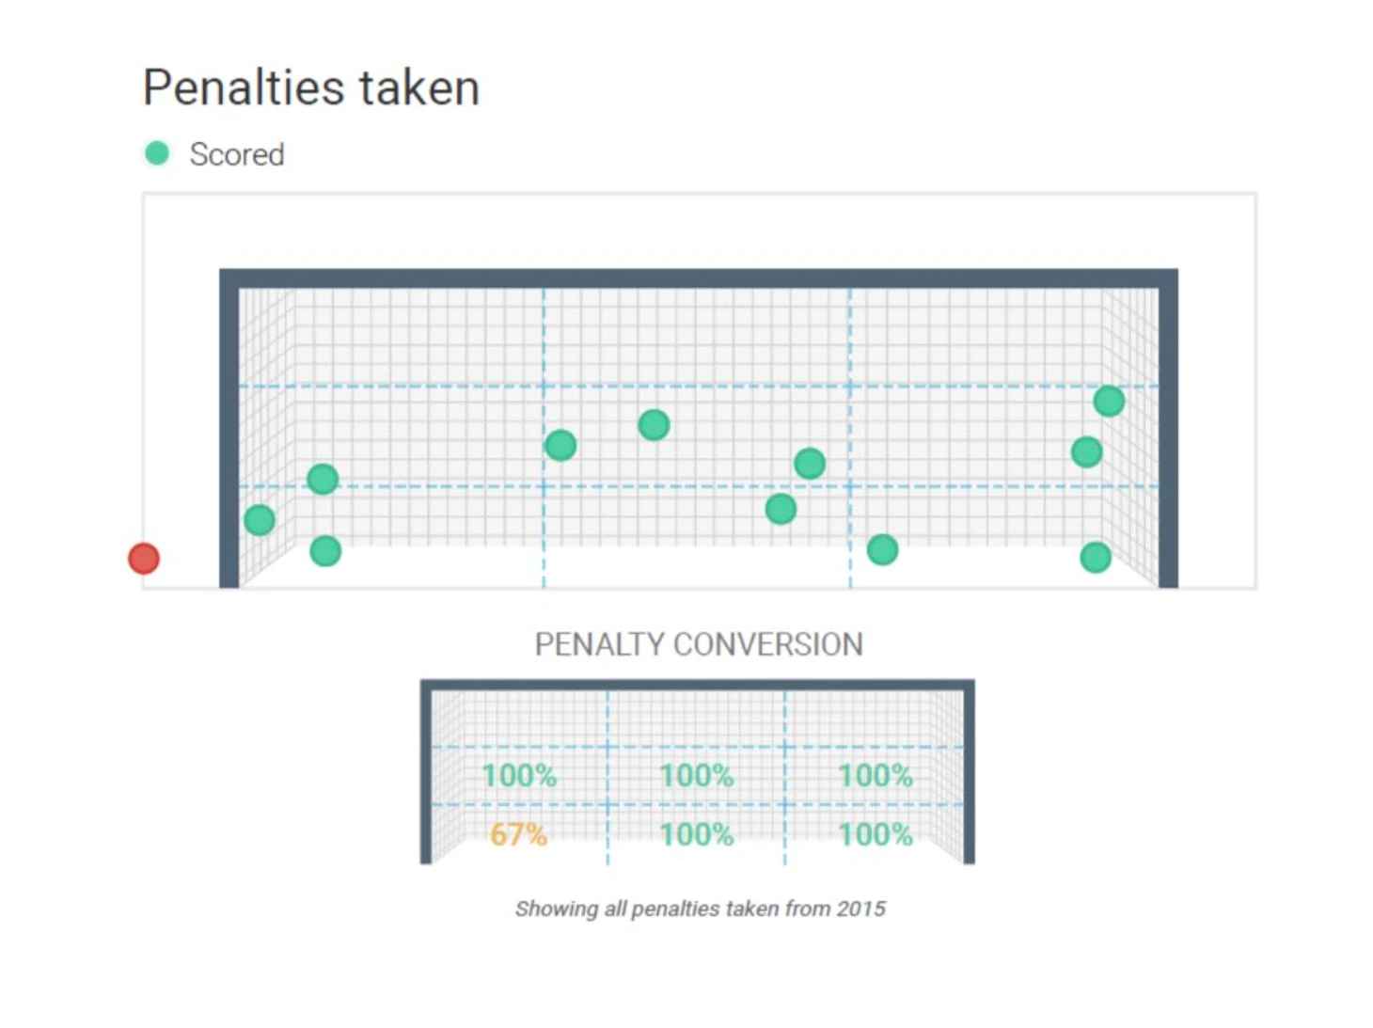The image size is (1373, 1028).
Task: Select the topmost green dot near right post
Action: pyautogui.click(x=1109, y=402)
